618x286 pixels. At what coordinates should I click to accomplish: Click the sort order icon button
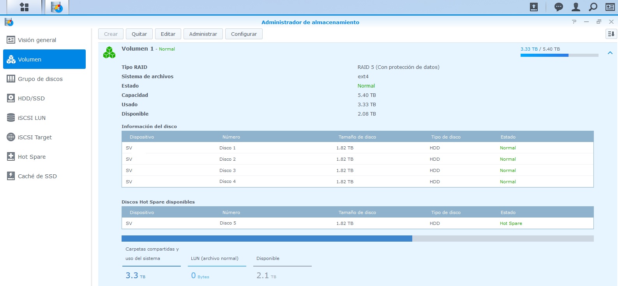click(611, 34)
